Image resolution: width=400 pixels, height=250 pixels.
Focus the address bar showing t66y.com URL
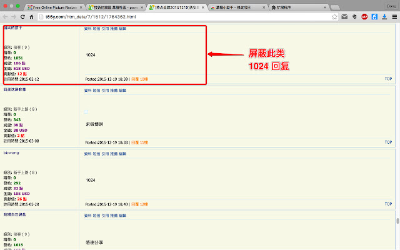point(188,17)
